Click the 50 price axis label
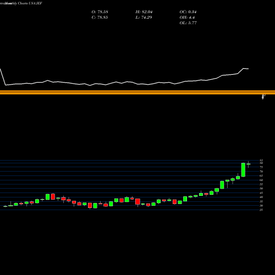The width and height of the screenshot is (275, 275). point(261,189)
